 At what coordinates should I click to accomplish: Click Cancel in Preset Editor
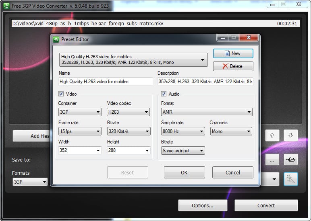pos(232,172)
